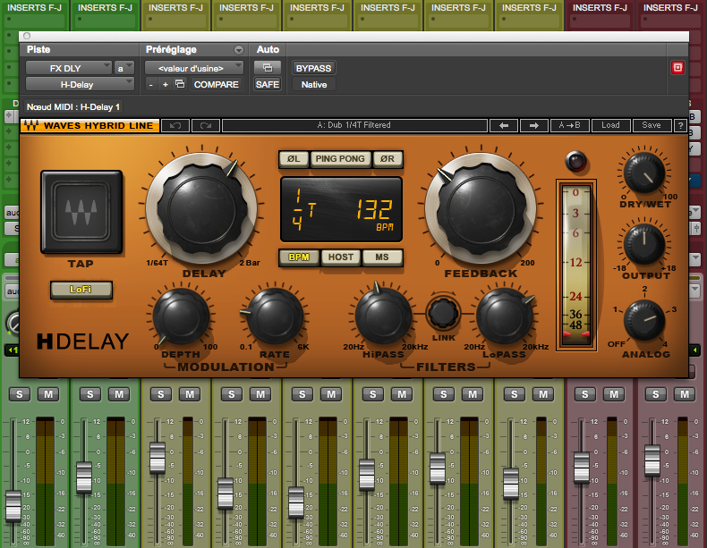The height and width of the screenshot is (548, 707).
Task: Open the valeur d'usine preset list
Action: 194,68
